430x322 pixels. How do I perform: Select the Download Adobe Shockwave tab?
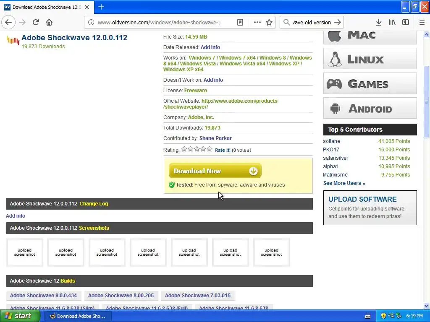coord(47,7)
